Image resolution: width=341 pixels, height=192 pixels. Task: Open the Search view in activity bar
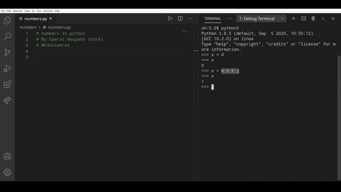tap(7, 36)
